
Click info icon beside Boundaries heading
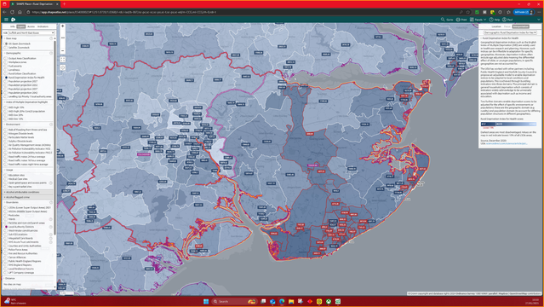coord(51,202)
